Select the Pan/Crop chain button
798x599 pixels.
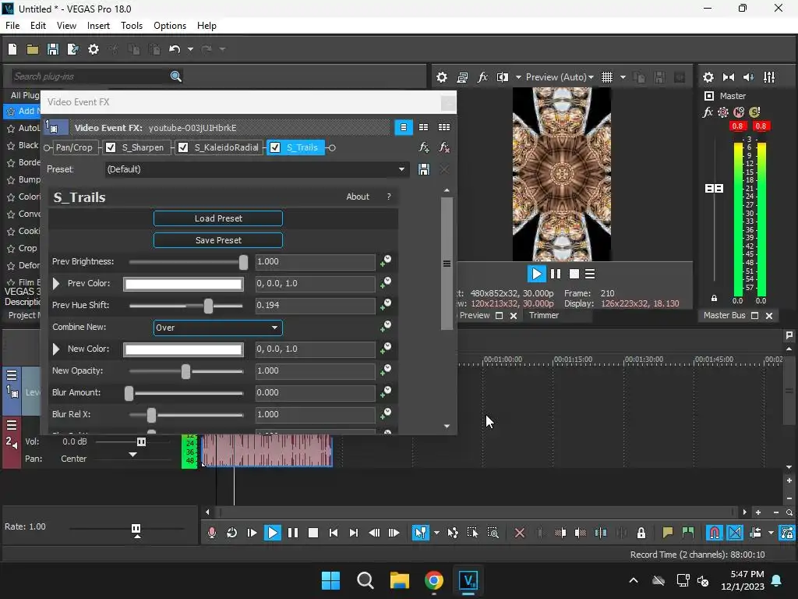[x=74, y=147]
